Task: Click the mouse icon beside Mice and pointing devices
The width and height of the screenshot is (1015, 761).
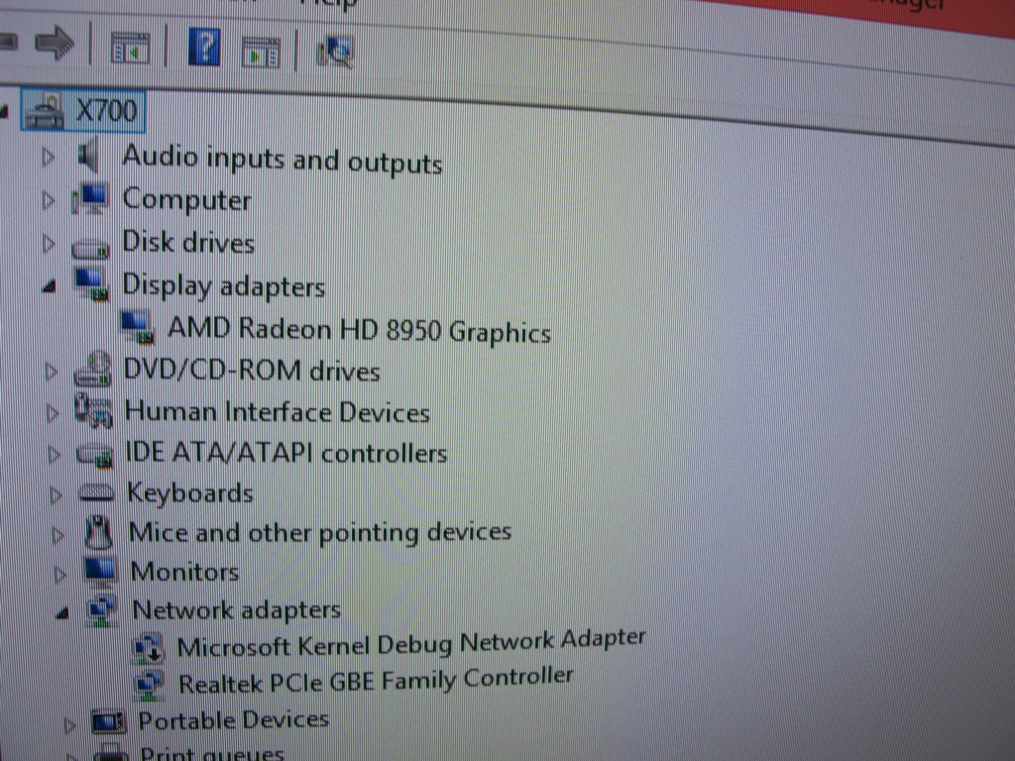Action: coord(98,533)
